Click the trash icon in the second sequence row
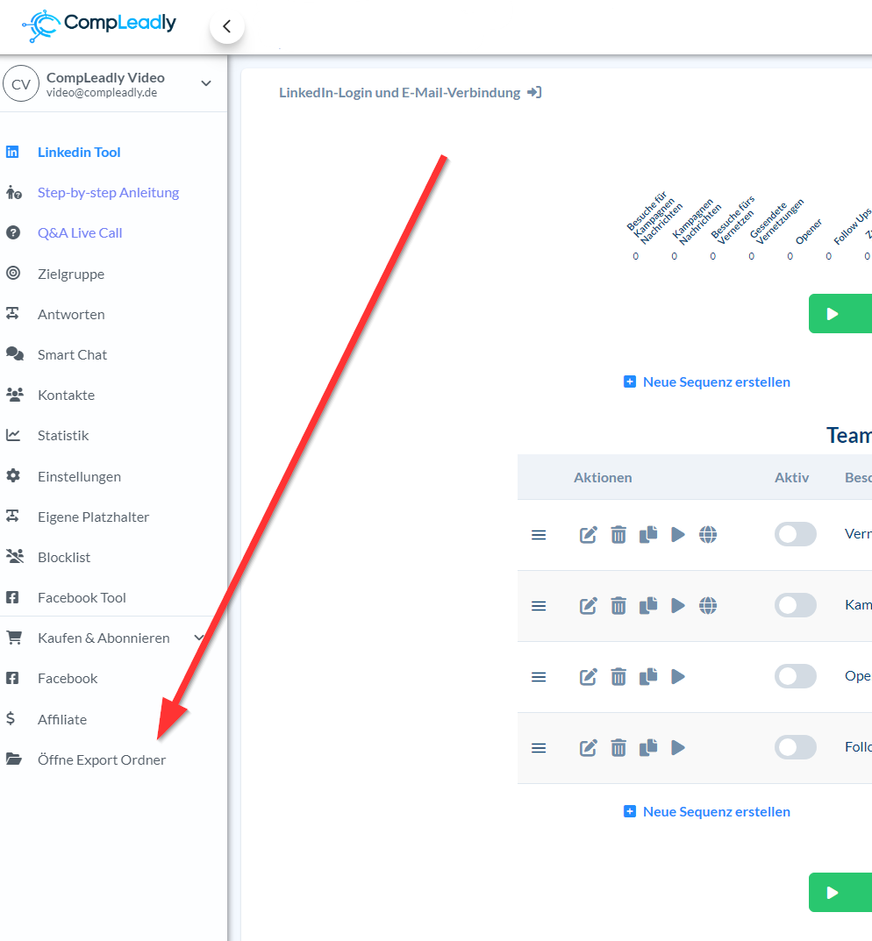Viewport: 872px width, 941px height. pyautogui.click(x=618, y=606)
